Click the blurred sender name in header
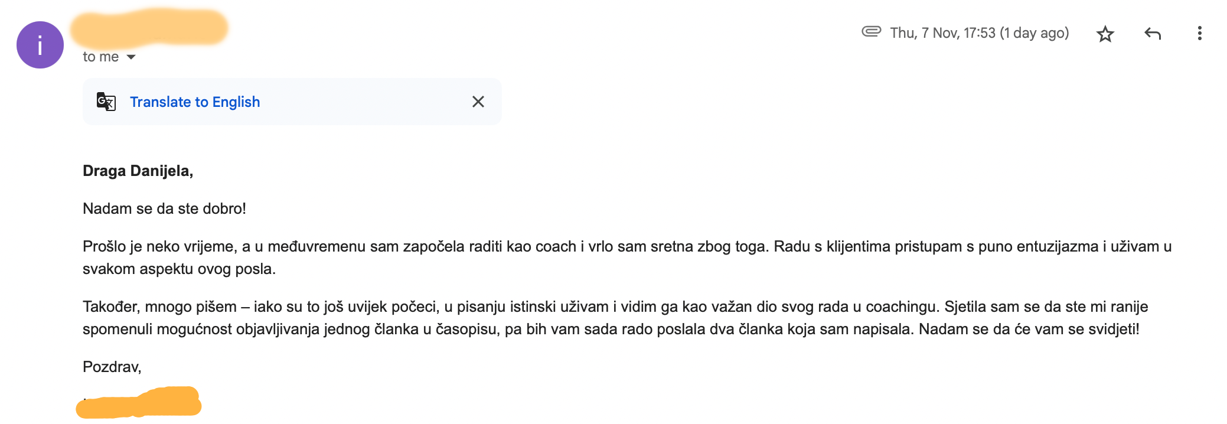1227x424 pixels. pyautogui.click(x=149, y=28)
